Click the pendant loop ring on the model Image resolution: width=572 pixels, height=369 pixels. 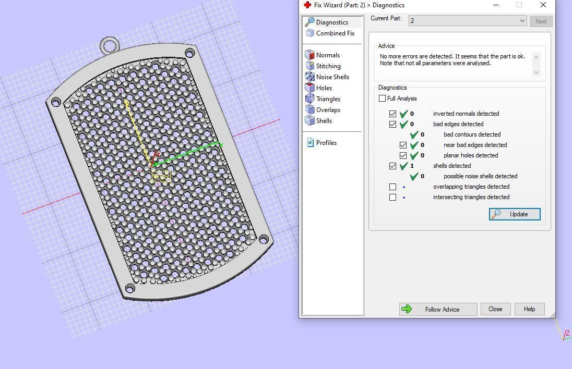[x=110, y=45]
